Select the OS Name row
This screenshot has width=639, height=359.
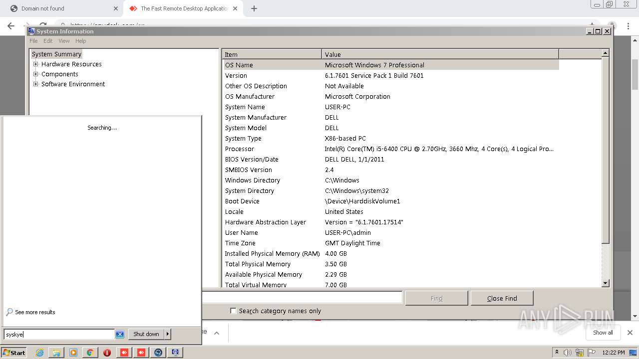(391, 65)
